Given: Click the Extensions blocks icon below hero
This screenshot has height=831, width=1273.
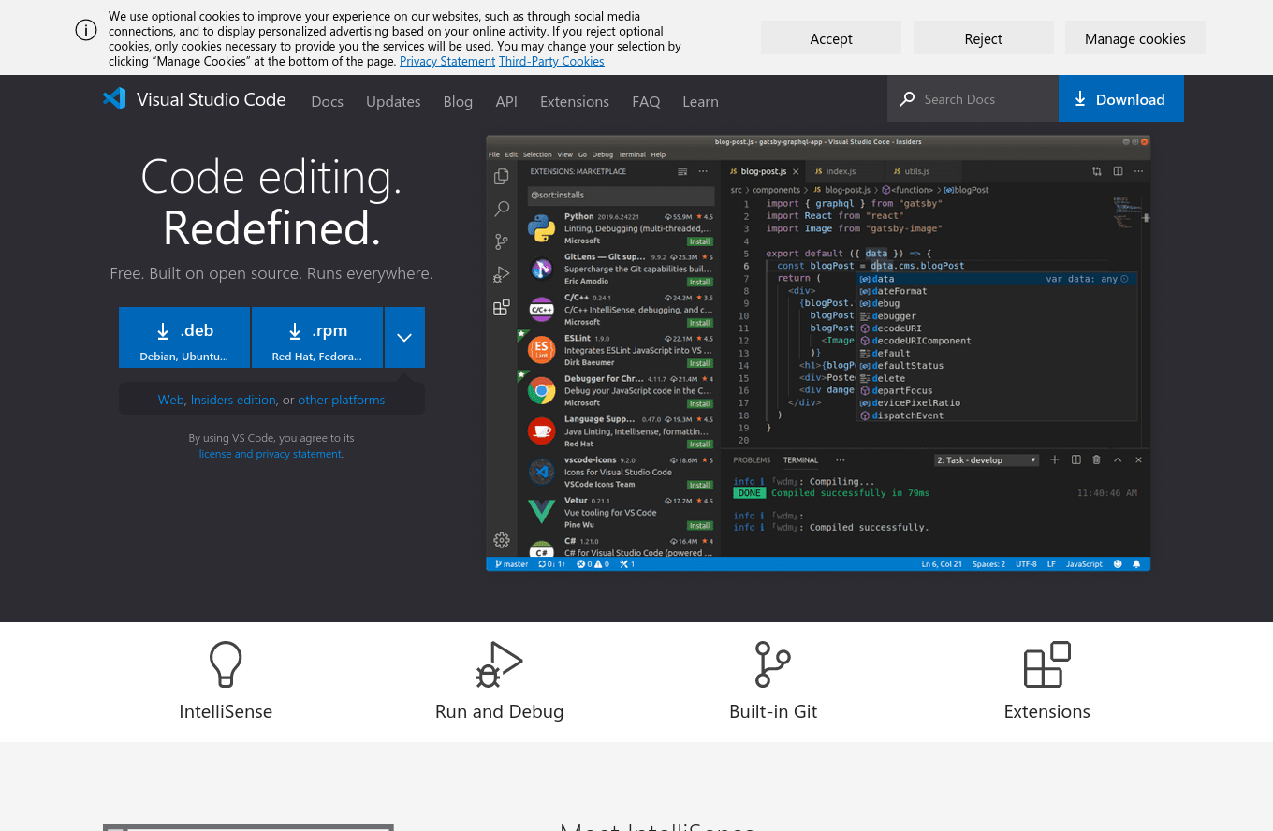Looking at the screenshot, I should click(x=1046, y=664).
